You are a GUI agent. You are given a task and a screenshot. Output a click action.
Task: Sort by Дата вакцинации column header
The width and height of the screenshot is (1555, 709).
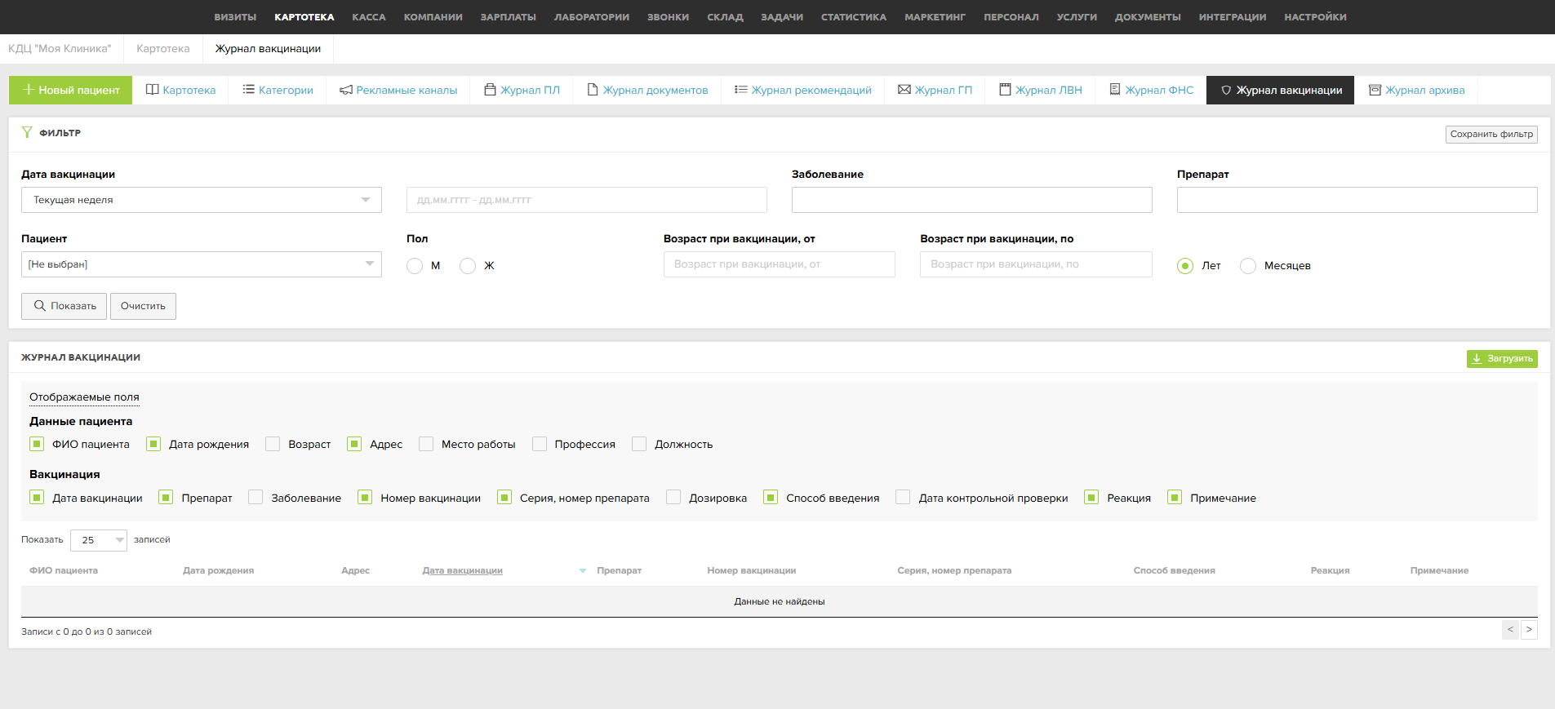462,571
